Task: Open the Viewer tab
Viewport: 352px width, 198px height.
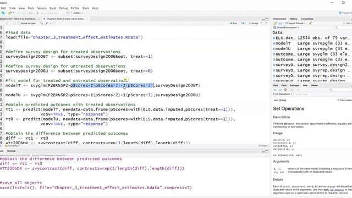Action: click(x=314, y=86)
